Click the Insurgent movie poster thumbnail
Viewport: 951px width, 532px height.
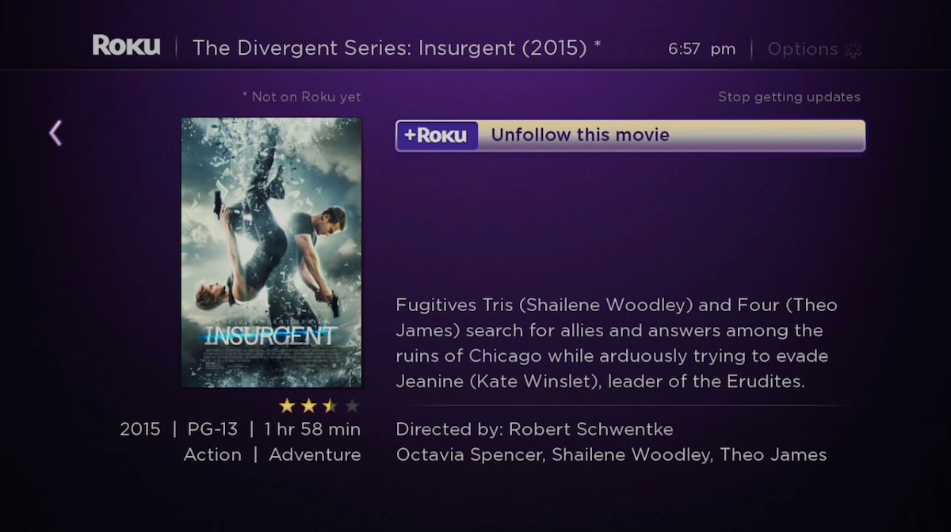tap(271, 253)
